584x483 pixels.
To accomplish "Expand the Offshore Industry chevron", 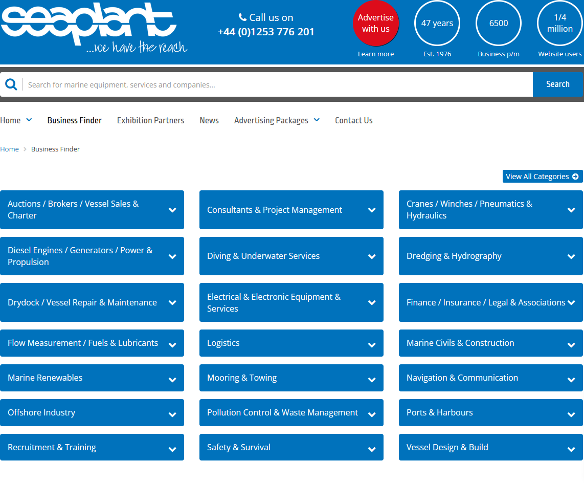I will [x=172, y=414].
